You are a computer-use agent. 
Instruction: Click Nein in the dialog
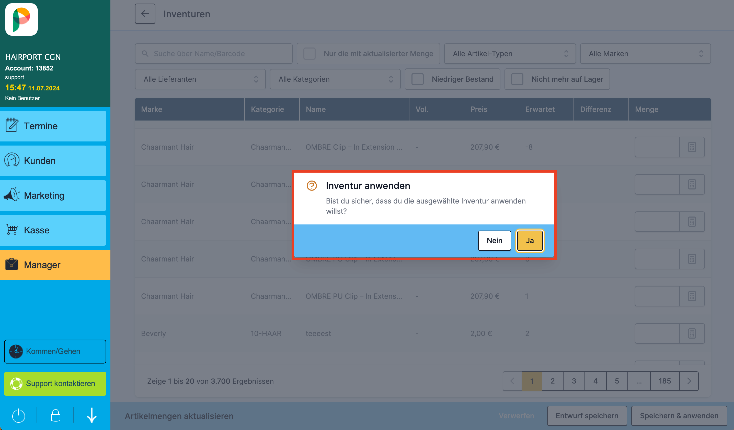click(x=494, y=241)
